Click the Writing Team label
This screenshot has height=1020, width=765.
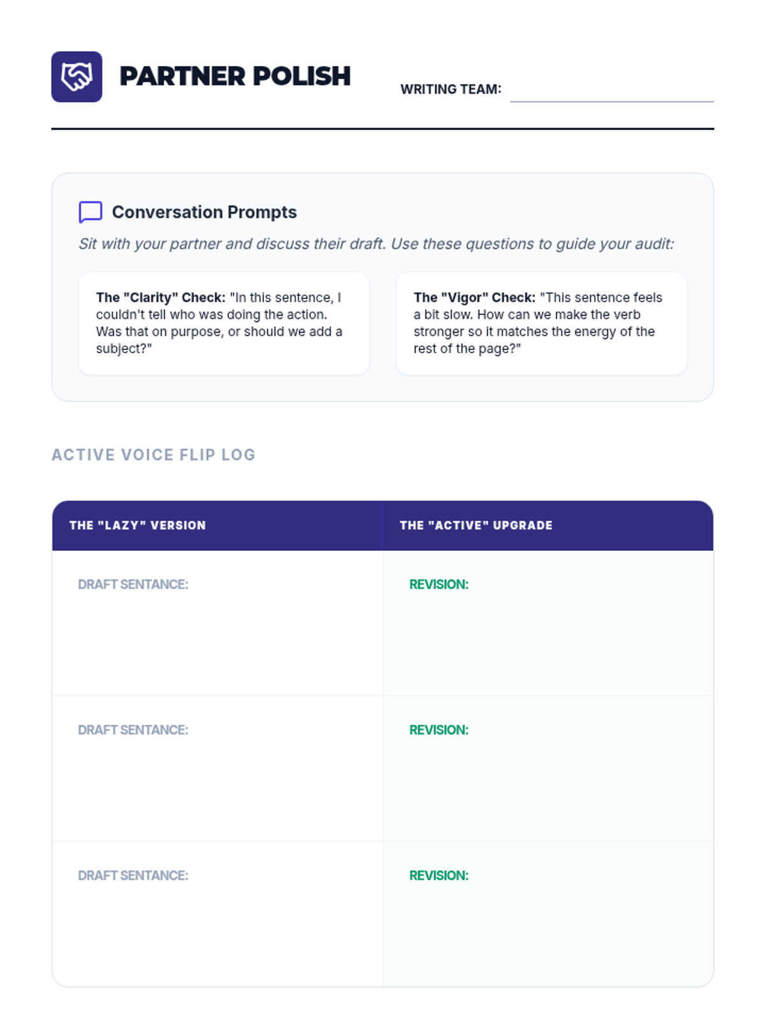pyautogui.click(x=451, y=89)
